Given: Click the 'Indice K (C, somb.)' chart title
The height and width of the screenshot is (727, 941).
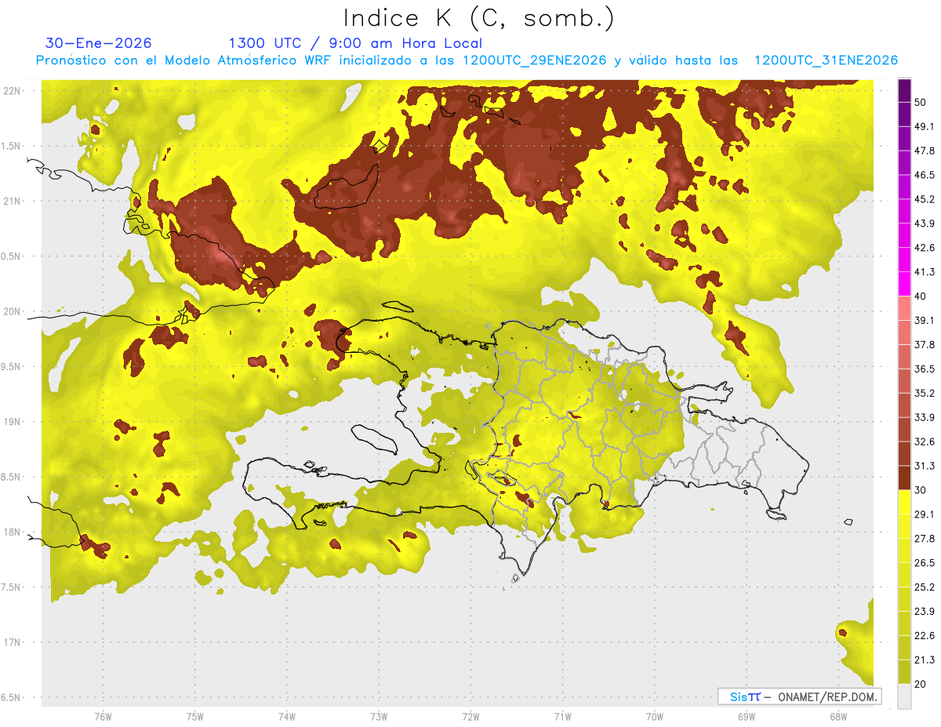Looking at the screenshot, I should point(479,19).
